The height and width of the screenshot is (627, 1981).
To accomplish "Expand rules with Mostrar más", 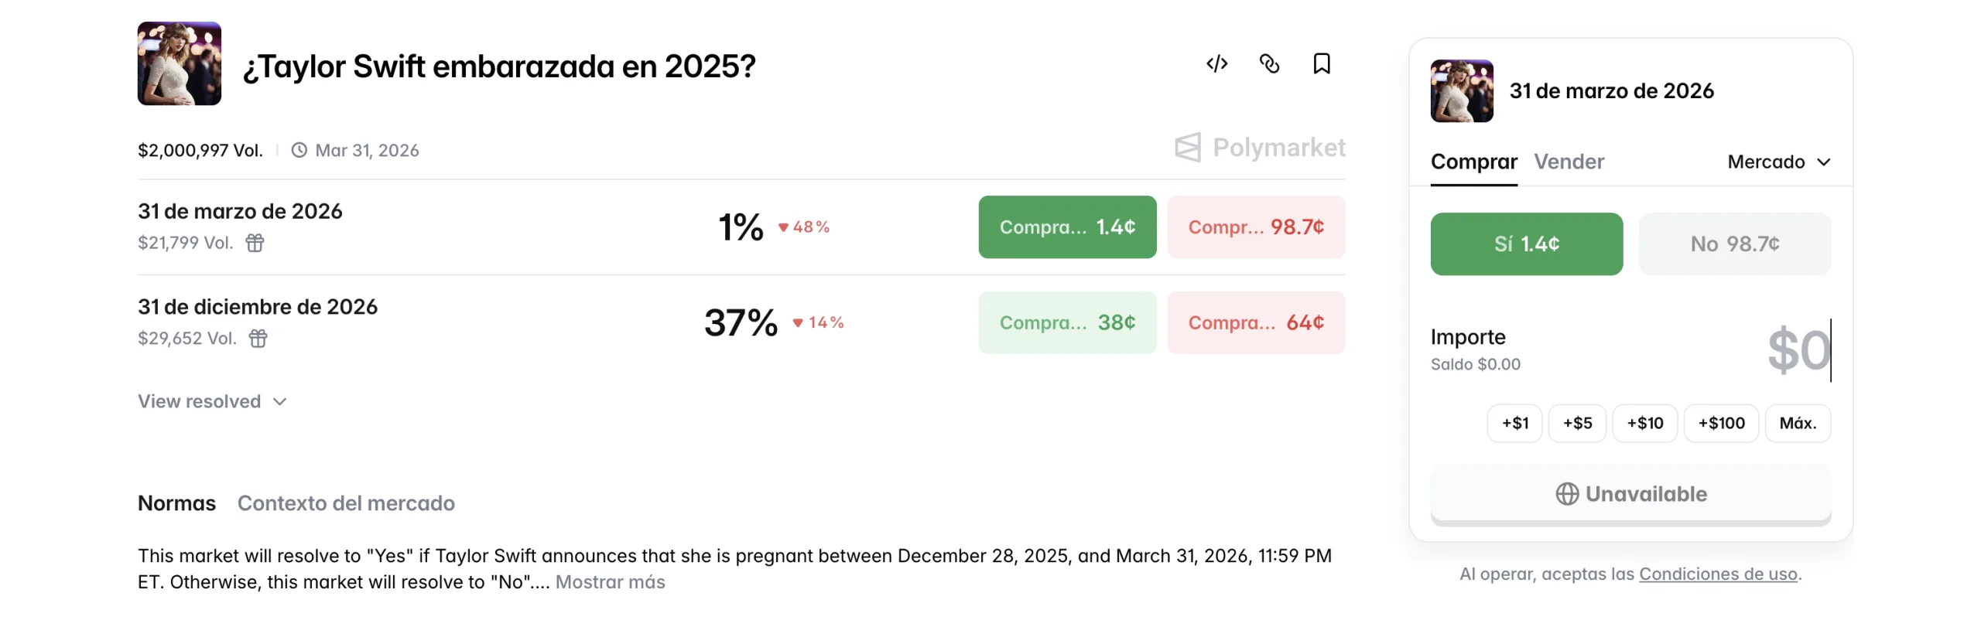I will point(610,581).
